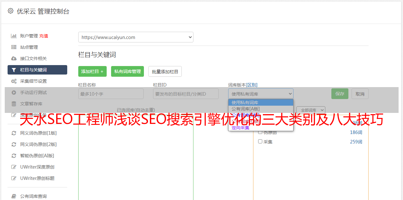Click the [区别] link after 词库版本

(x=252, y=85)
